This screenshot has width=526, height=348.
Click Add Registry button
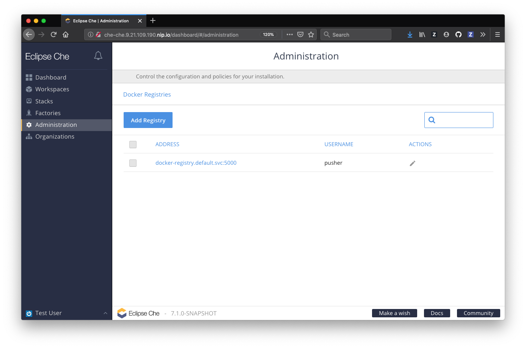pyautogui.click(x=148, y=120)
